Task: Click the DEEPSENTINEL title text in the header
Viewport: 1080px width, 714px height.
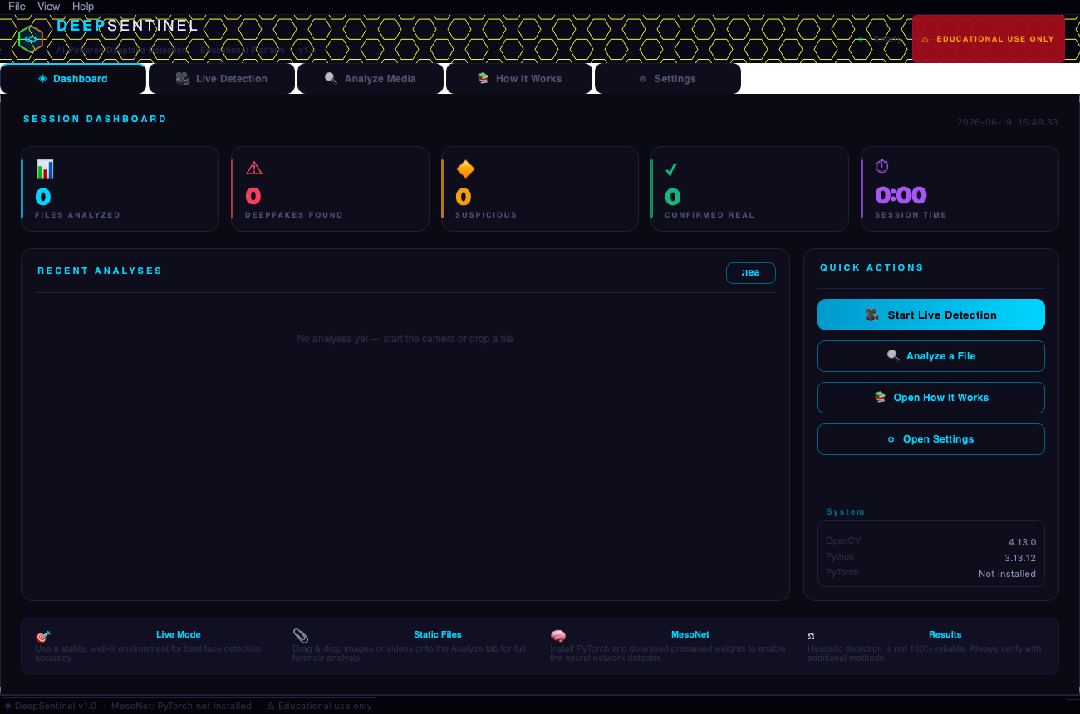Action: [128, 26]
